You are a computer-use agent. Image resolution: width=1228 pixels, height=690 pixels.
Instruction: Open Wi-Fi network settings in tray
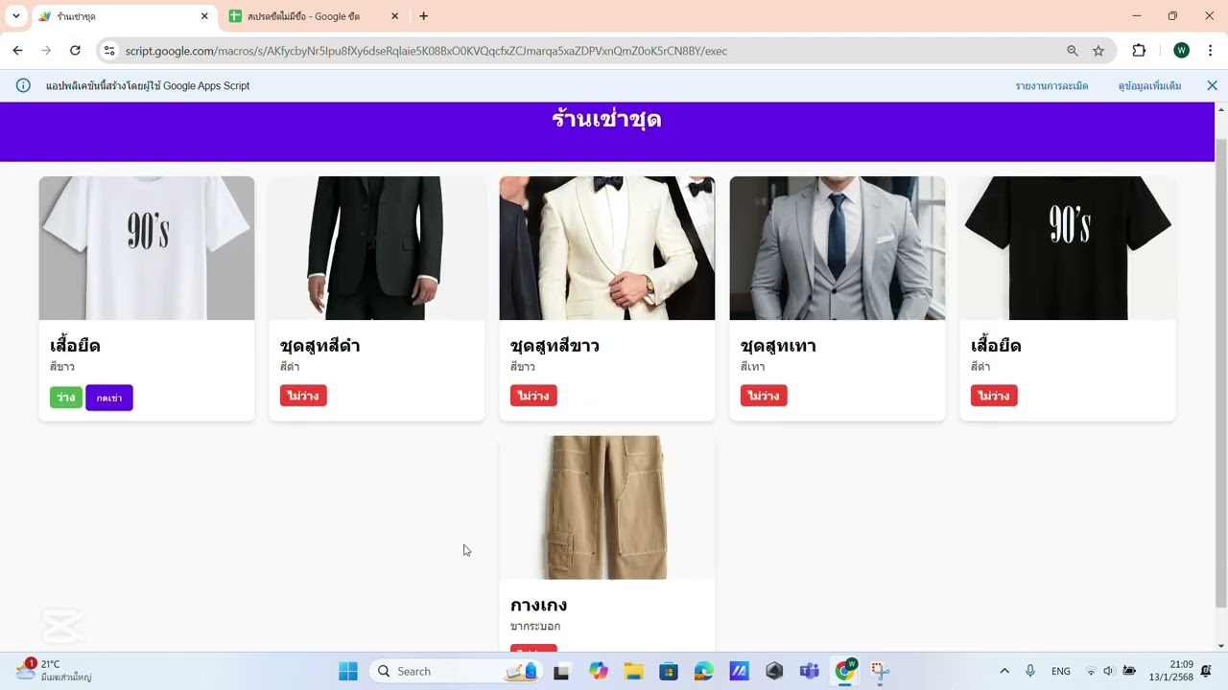pyautogui.click(x=1091, y=671)
